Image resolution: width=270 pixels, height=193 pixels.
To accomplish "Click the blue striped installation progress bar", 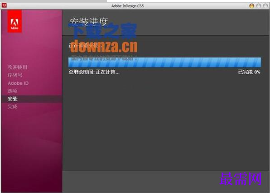I will [x=164, y=62].
